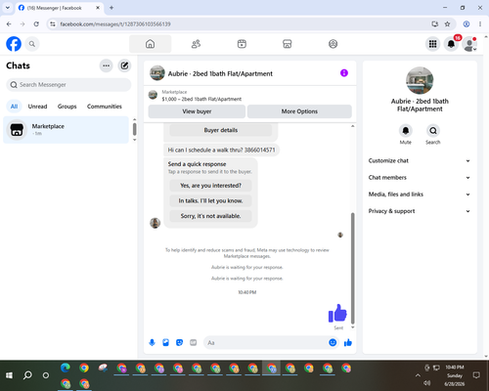This screenshot has height=391, width=489.
Task: Open the listing thumbnail in right panel
Action: [x=420, y=80]
